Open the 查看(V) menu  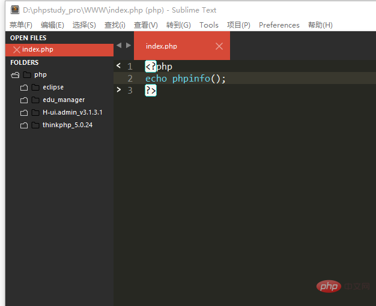click(146, 25)
